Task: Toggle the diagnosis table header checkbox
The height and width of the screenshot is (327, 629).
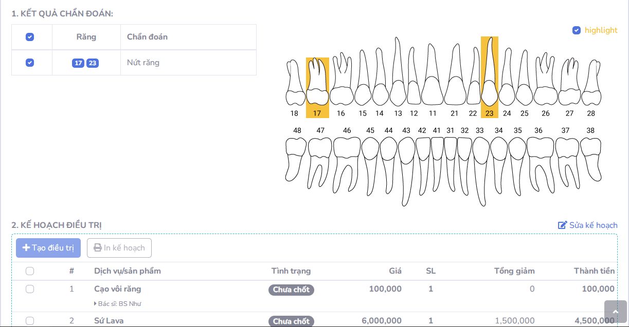Action: pyautogui.click(x=30, y=37)
